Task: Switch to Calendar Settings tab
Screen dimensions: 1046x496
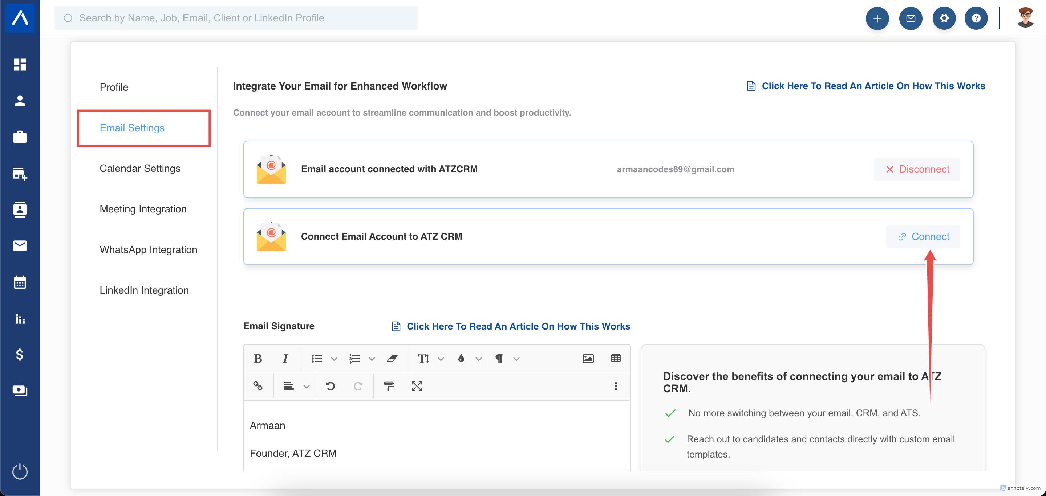Action: 140,169
